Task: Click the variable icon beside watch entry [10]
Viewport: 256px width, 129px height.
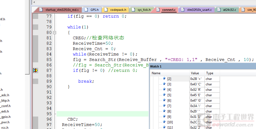Action: pos(164,122)
